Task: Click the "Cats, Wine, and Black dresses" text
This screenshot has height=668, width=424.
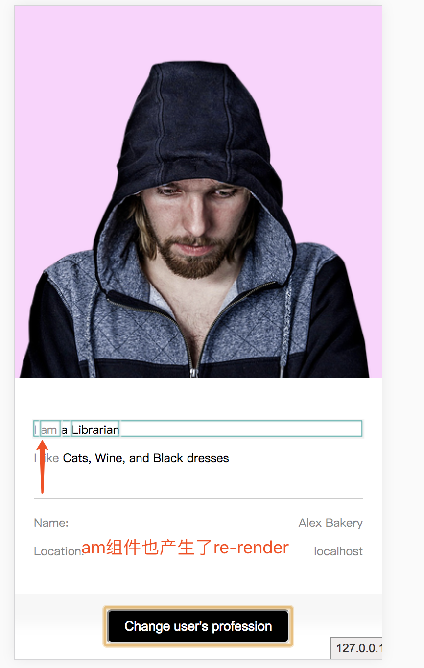Action: point(146,458)
